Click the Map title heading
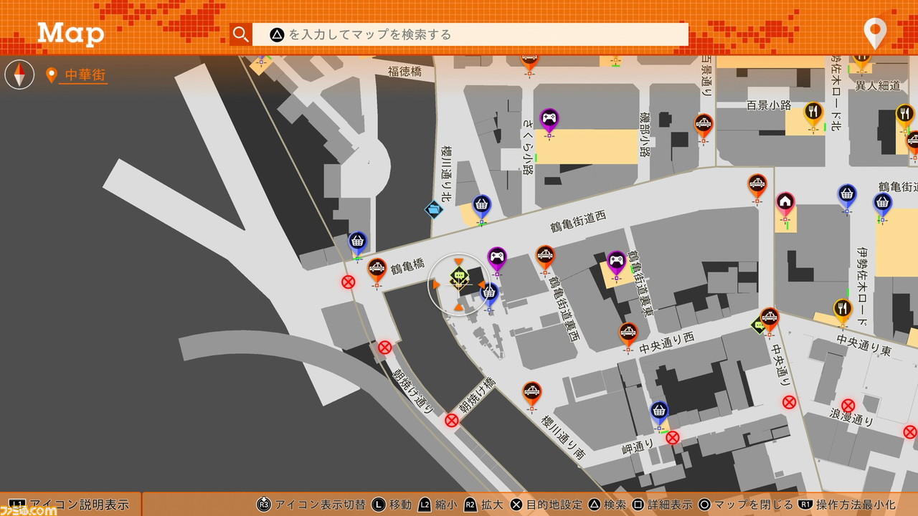 71,33
